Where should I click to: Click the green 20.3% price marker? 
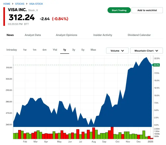(x=156, y=65)
